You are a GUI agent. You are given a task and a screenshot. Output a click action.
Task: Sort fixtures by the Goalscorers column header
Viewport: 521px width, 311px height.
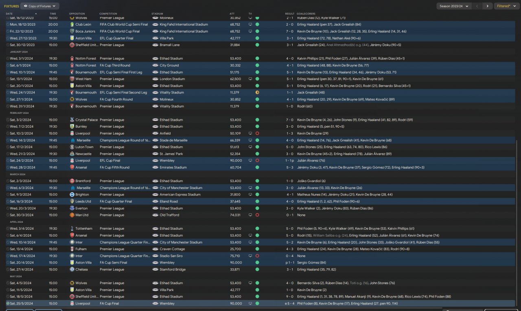306,14
